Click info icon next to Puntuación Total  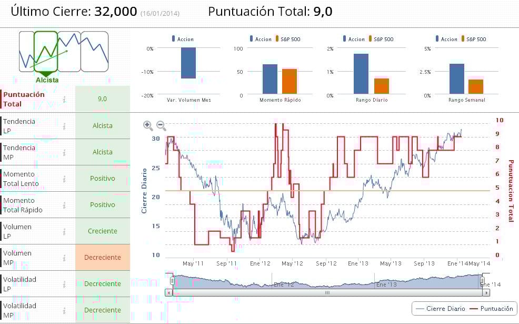tap(64, 99)
